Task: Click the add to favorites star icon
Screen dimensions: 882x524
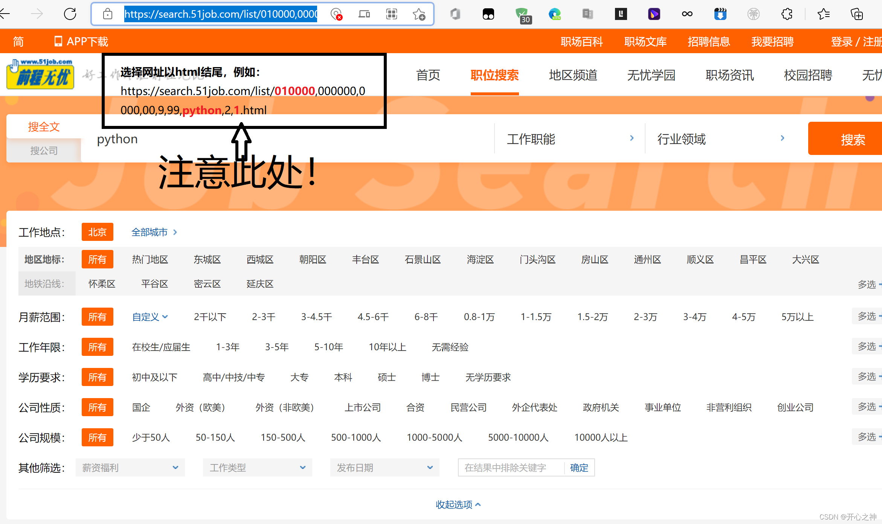Action: (418, 14)
